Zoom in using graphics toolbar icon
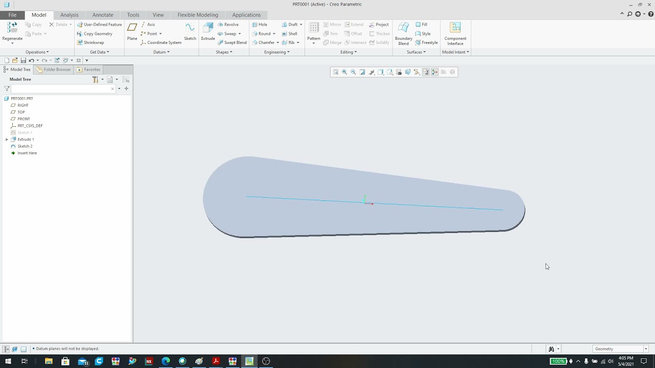 tap(344, 72)
